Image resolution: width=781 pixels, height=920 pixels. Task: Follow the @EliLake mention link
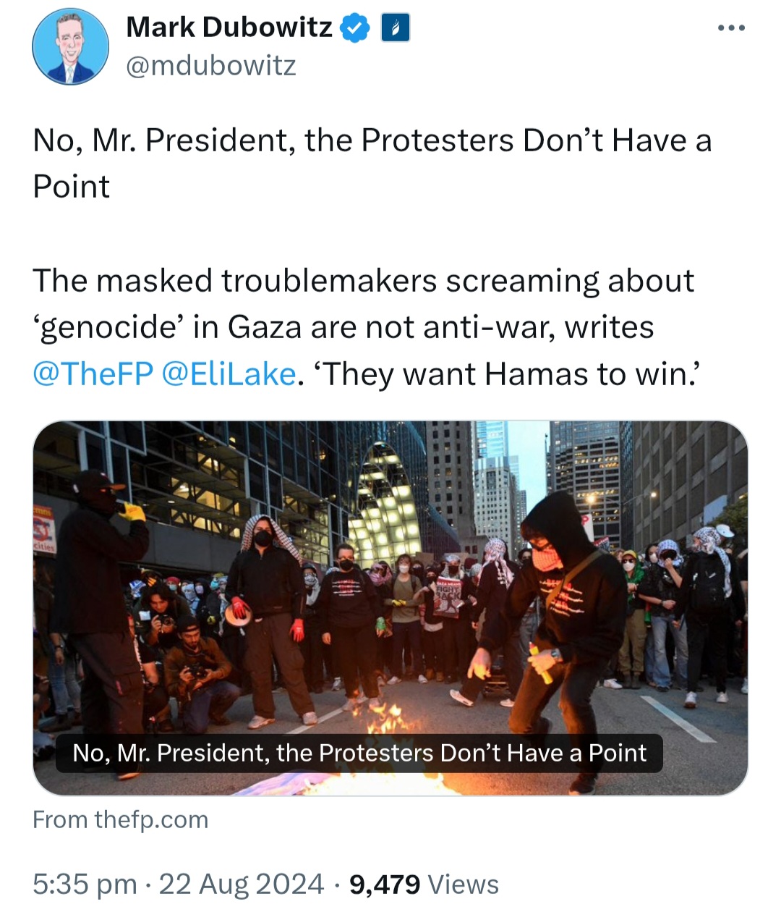(x=229, y=374)
